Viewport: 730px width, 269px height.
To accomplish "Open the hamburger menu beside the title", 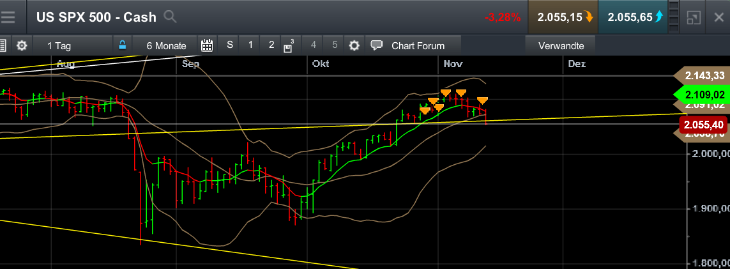I will (8, 18).
